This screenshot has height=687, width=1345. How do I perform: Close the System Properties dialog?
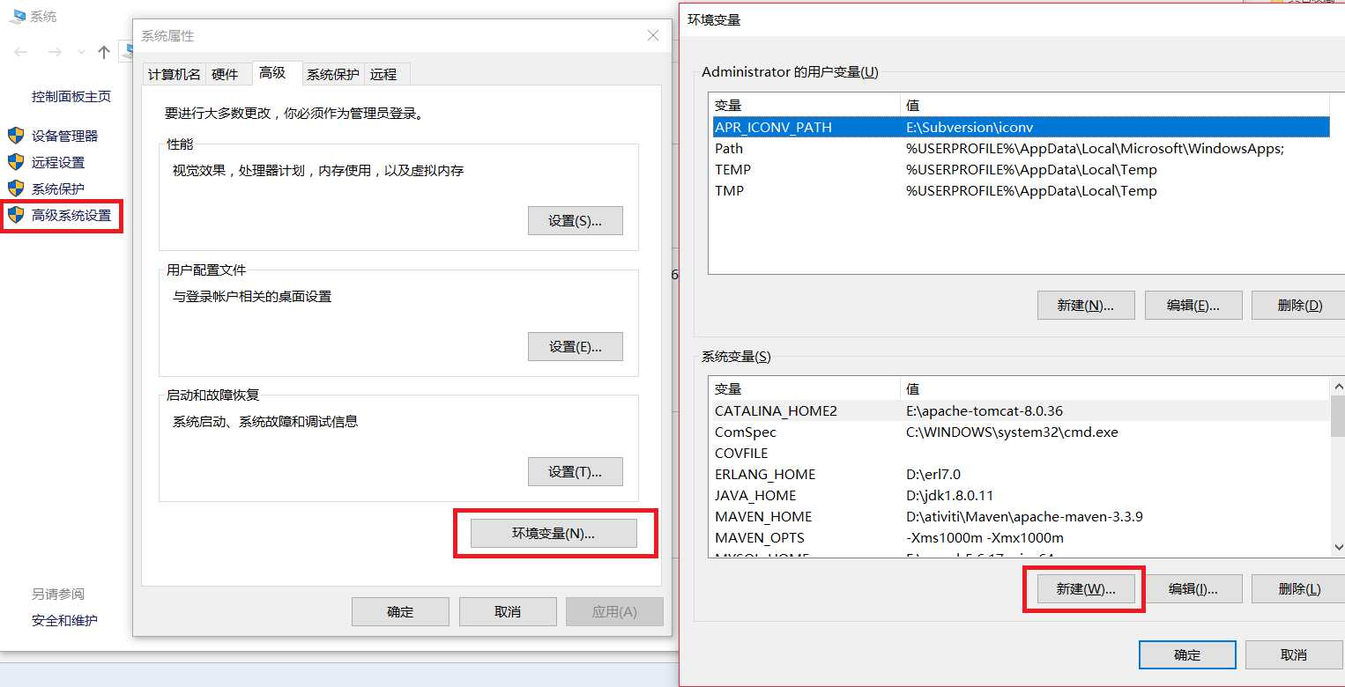tap(653, 35)
